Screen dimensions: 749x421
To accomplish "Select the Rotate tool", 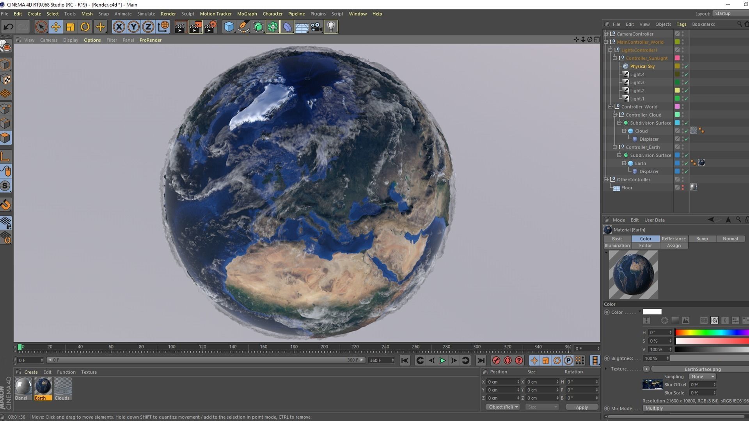I will (x=85, y=27).
